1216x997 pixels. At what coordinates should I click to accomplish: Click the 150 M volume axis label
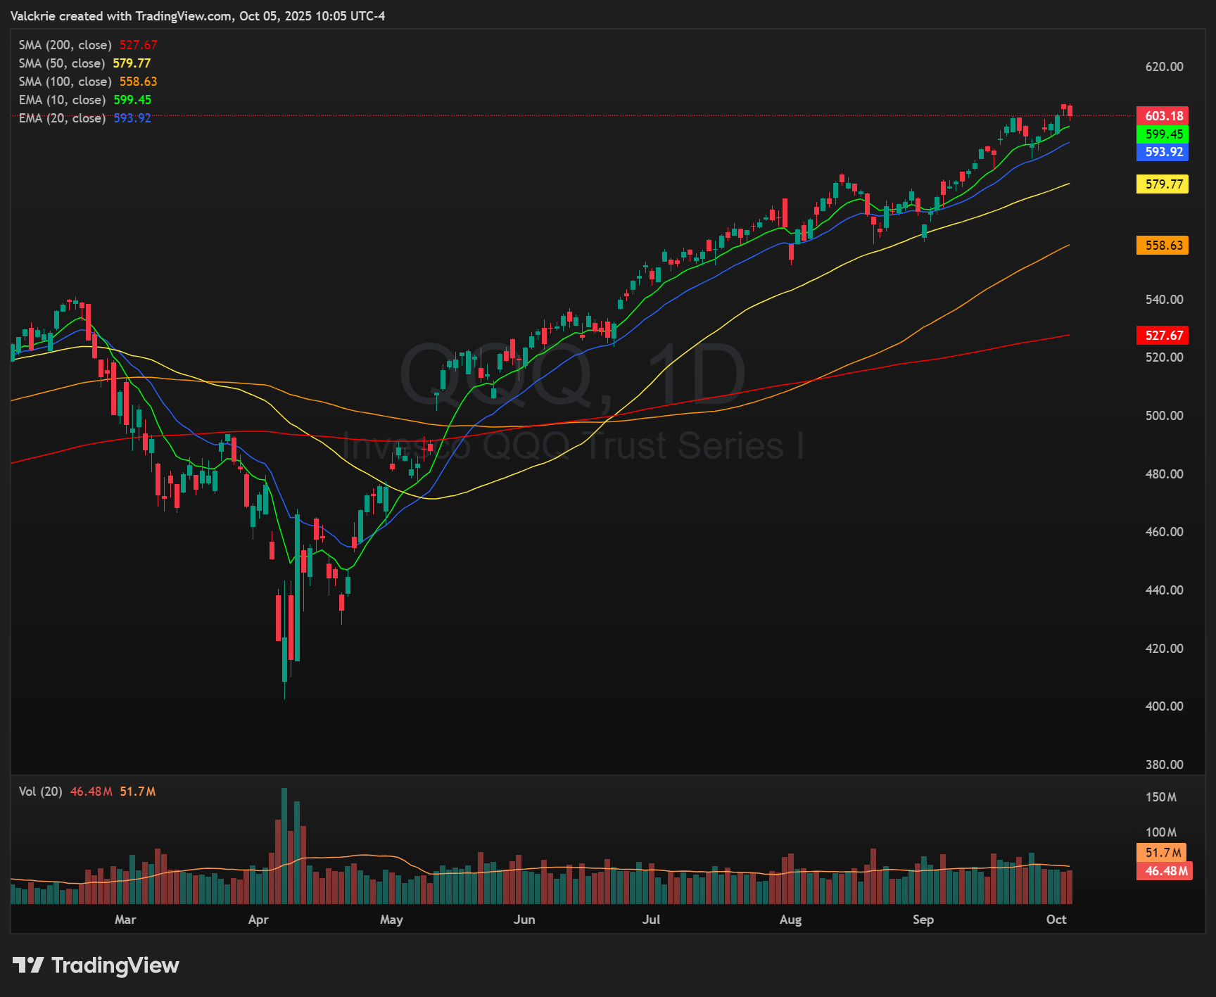1161,797
